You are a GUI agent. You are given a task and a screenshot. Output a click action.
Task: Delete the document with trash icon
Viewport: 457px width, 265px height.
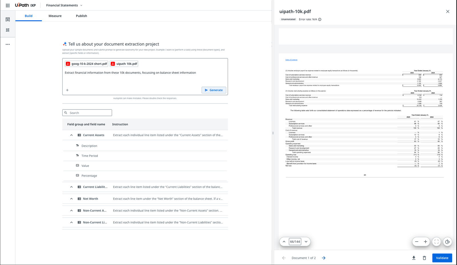(x=424, y=258)
